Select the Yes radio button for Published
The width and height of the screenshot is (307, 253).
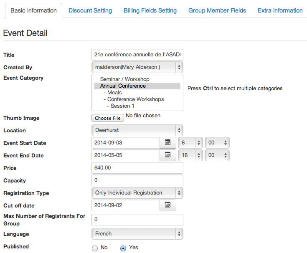(x=123, y=248)
